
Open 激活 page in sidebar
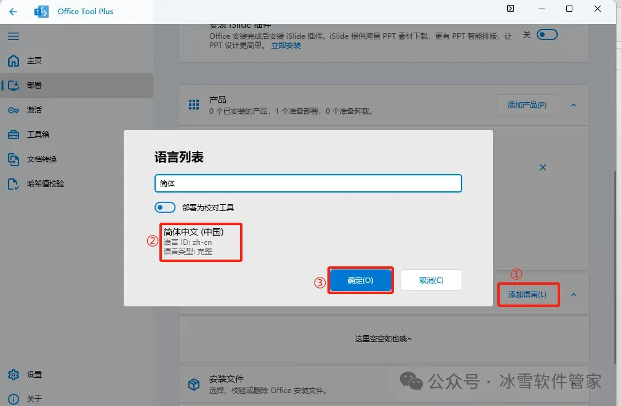(x=77, y=110)
